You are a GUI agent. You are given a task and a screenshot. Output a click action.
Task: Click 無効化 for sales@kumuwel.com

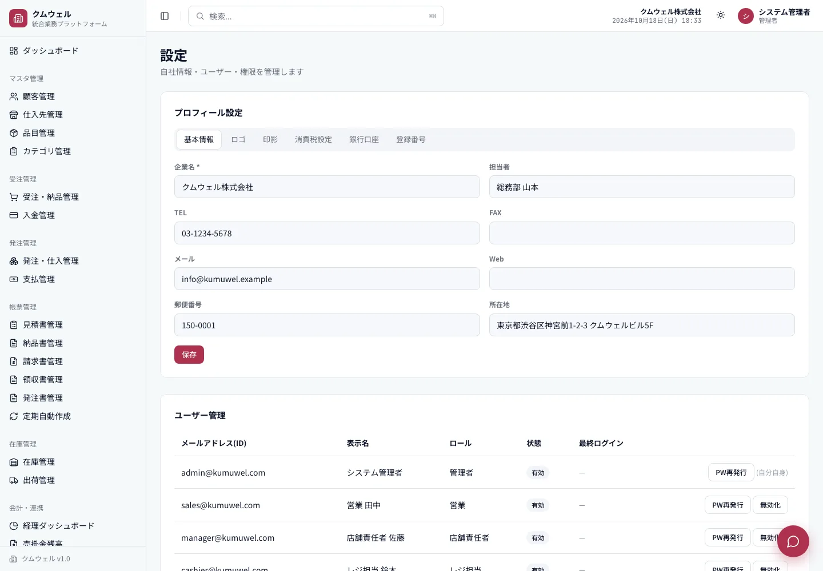770,505
